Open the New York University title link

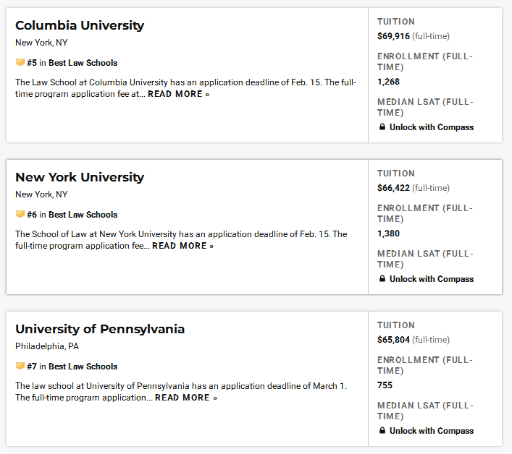[x=80, y=177]
